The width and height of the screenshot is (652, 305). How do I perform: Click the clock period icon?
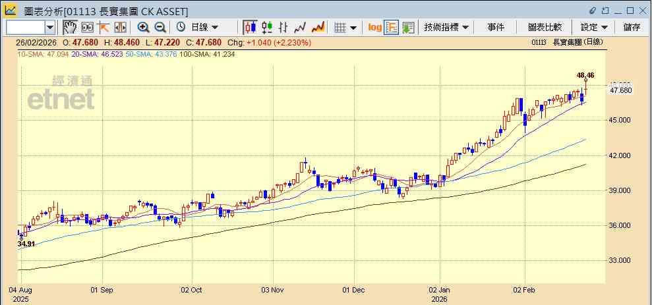pos(181,28)
